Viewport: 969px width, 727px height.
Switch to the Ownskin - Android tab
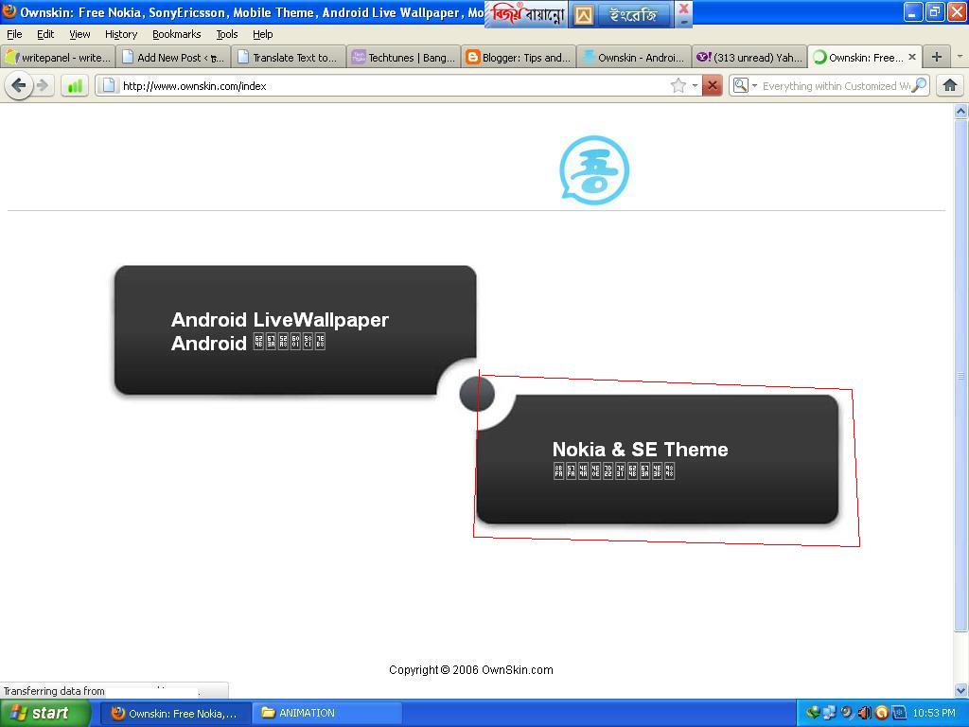pos(633,58)
